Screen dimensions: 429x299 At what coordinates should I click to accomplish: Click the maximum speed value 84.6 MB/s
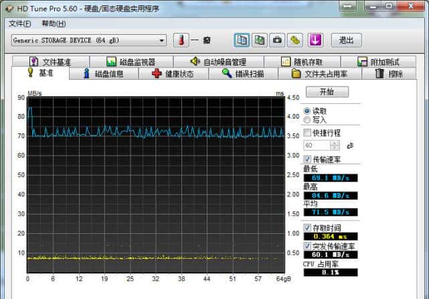pyautogui.click(x=331, y=196)
